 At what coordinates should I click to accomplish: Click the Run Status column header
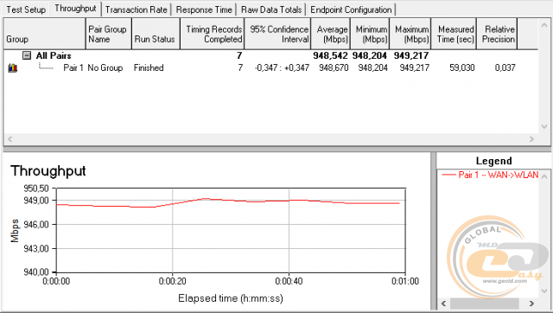pos(156,34)
